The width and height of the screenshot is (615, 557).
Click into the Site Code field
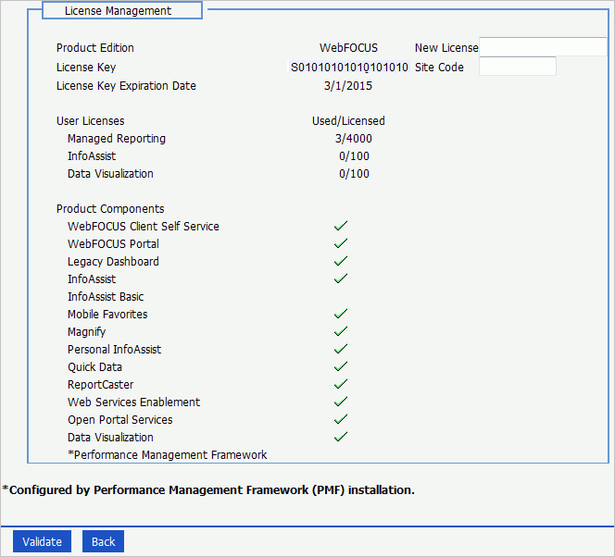click(x=518, y=67)
